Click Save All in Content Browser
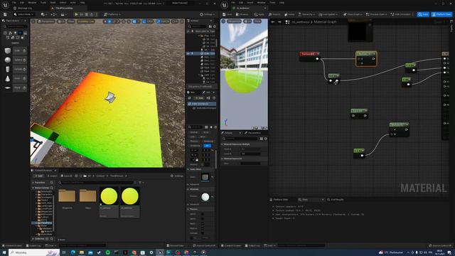Viewport: 455px width, 256px height. (x=66, y=176)
